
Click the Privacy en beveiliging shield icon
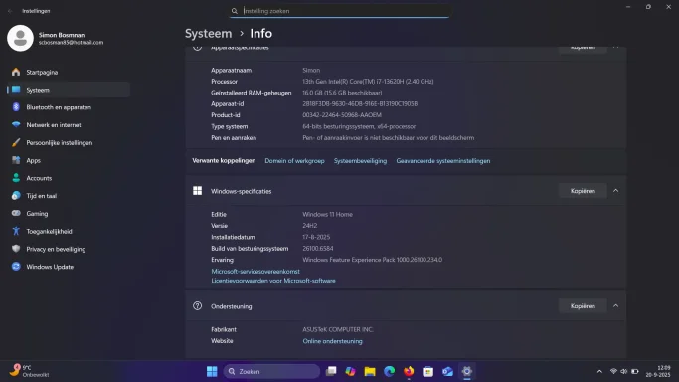pos(16,249)
